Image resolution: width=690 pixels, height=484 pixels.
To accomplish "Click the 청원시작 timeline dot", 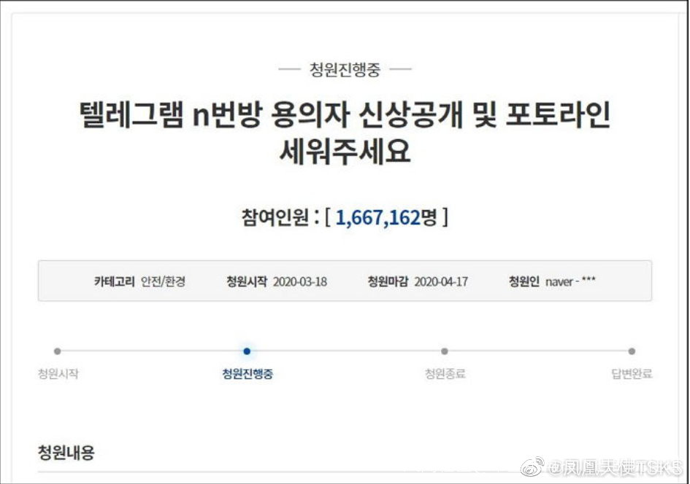I will [57, 351].
